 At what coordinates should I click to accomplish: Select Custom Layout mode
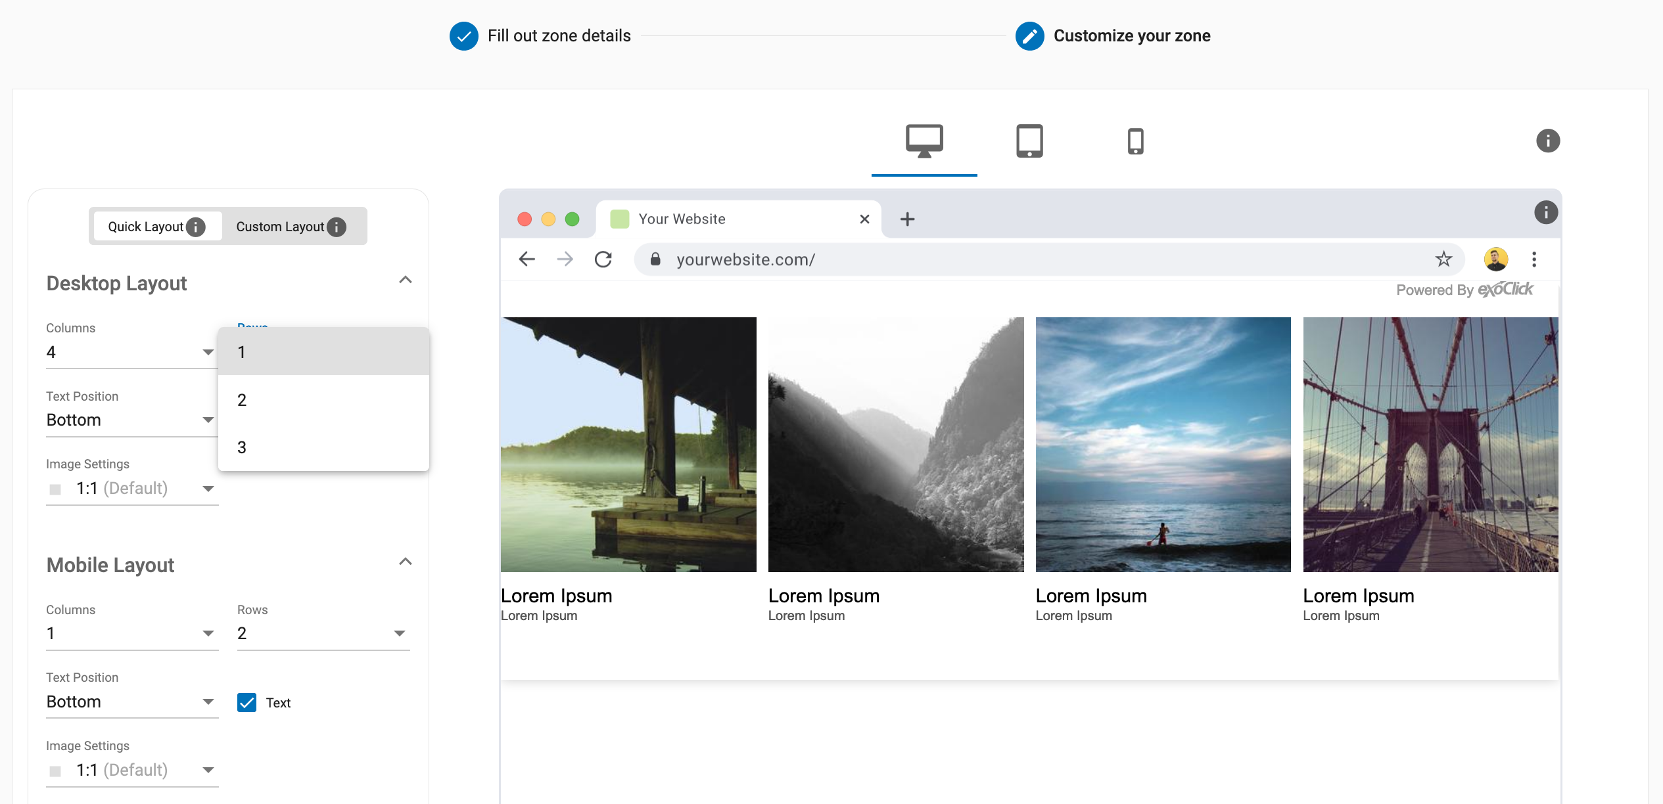(x=280, y=227)
